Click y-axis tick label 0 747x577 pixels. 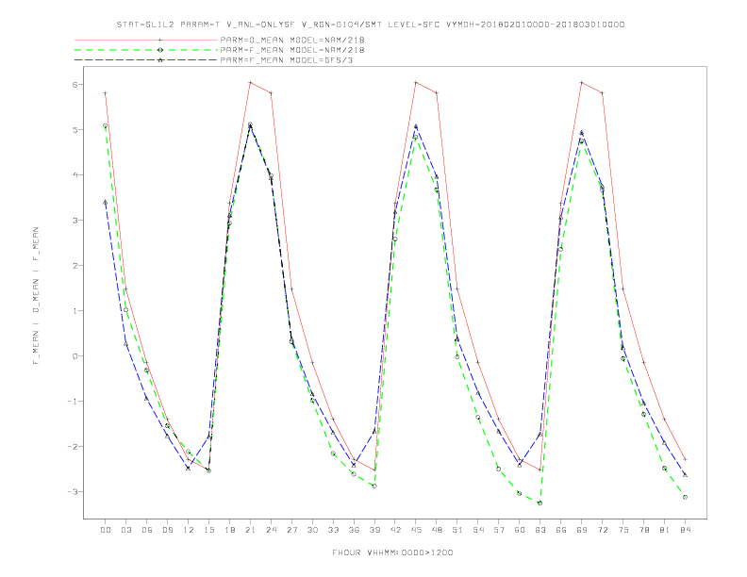click(x=75, y=355)
